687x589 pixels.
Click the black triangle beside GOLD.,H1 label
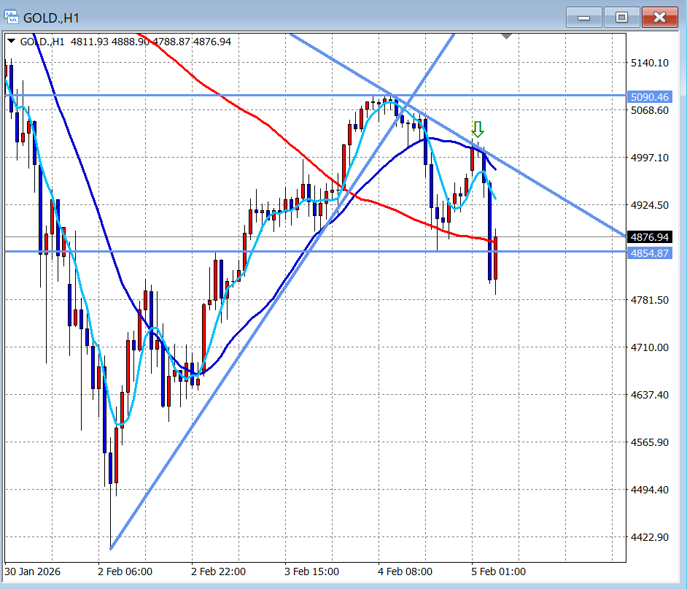(x=11, y=42)
